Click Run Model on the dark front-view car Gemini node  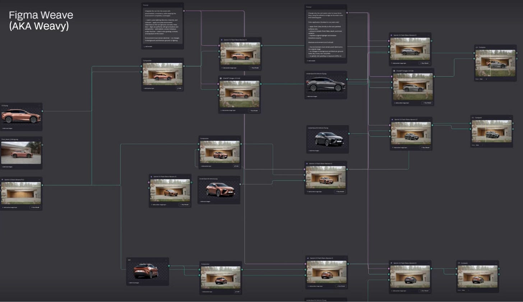pyautogui.click(x=425, y=147)
